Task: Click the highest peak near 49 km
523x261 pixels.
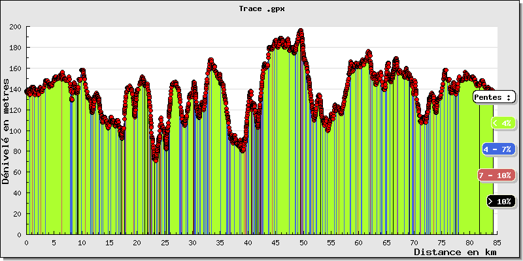Action: pyautogui.click(x=301, y=31)
